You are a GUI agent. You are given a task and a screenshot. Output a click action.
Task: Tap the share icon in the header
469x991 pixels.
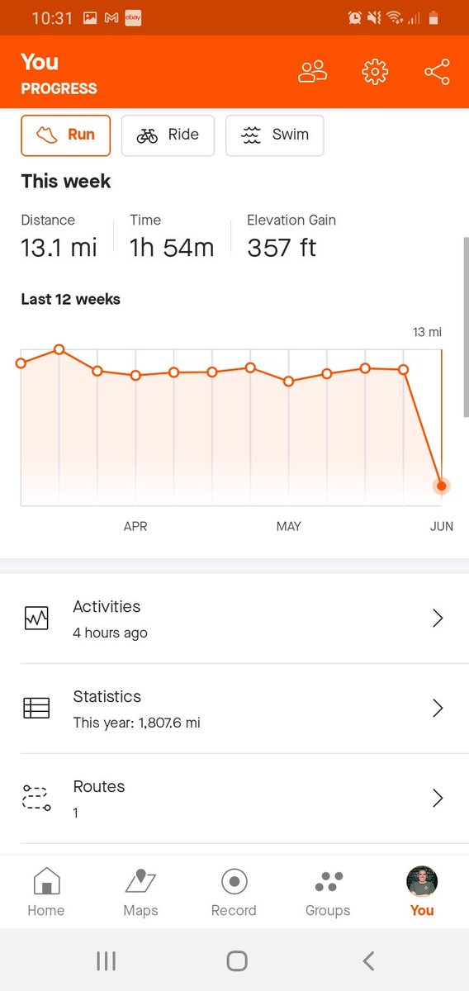coord(437,72)
